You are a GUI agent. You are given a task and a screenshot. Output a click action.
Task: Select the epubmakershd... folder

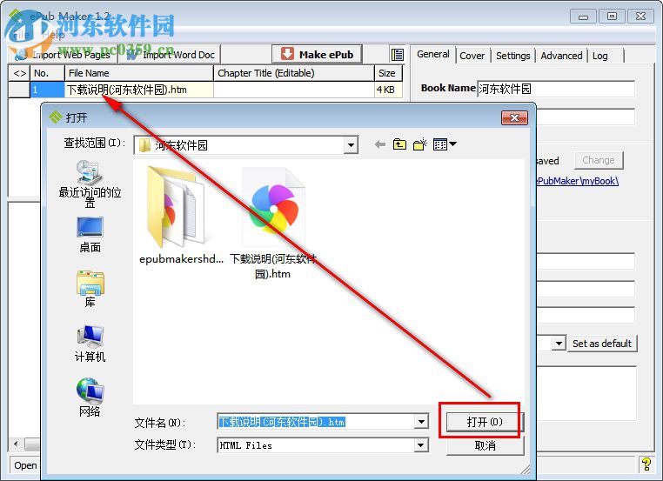181,216
